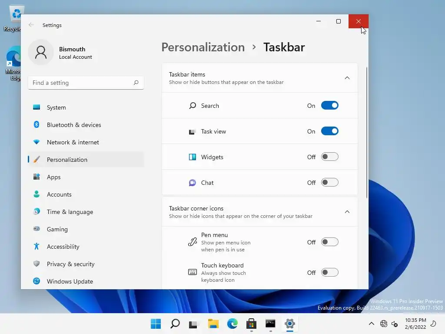Click the Personalization breadcrumb link

[203, 47]
